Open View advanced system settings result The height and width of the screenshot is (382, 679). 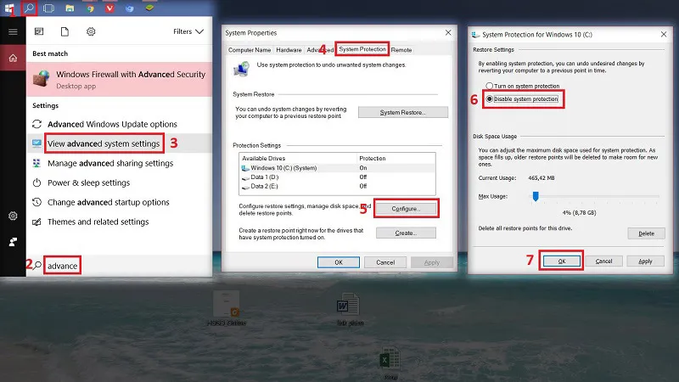[x=104, y=143]
